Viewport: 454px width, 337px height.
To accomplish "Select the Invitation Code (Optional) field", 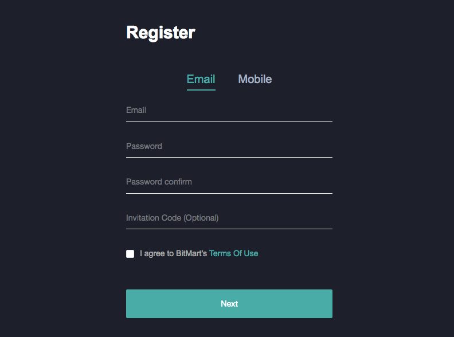I will 229,218.
